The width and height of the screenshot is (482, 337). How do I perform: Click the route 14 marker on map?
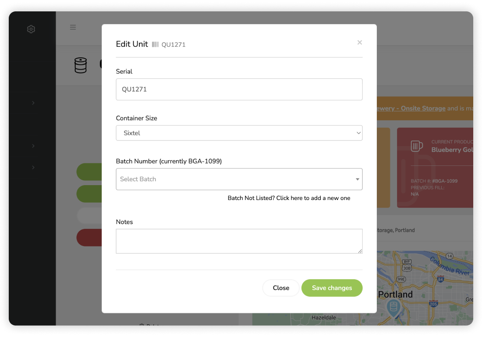tap(450, 256)
